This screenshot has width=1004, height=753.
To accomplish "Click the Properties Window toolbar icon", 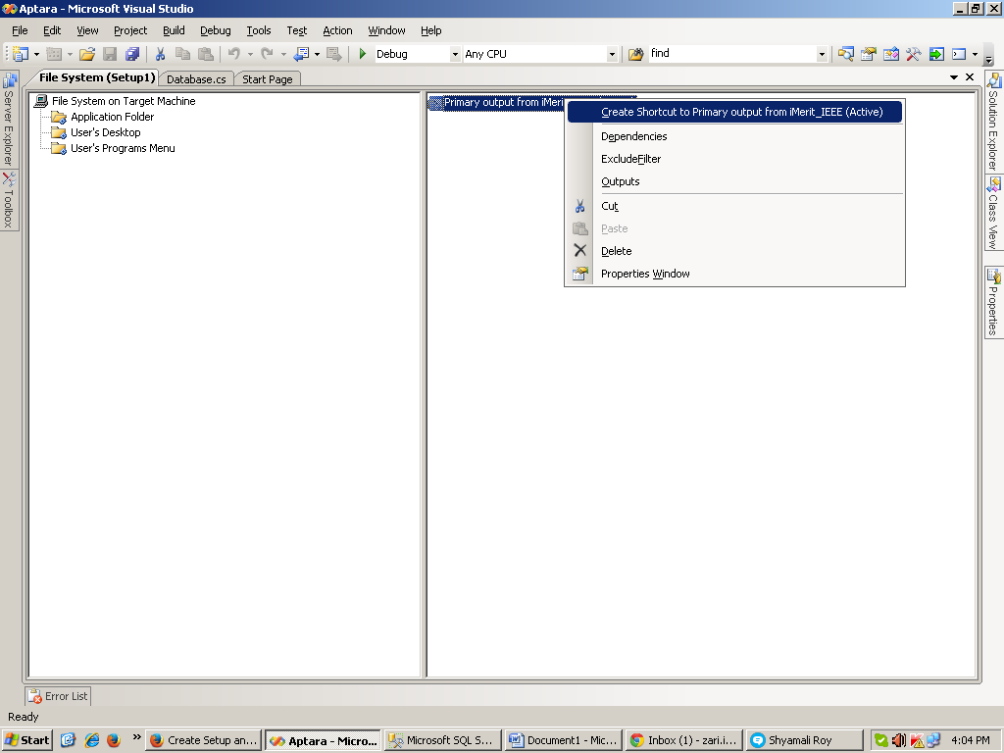I will (869, 55).
